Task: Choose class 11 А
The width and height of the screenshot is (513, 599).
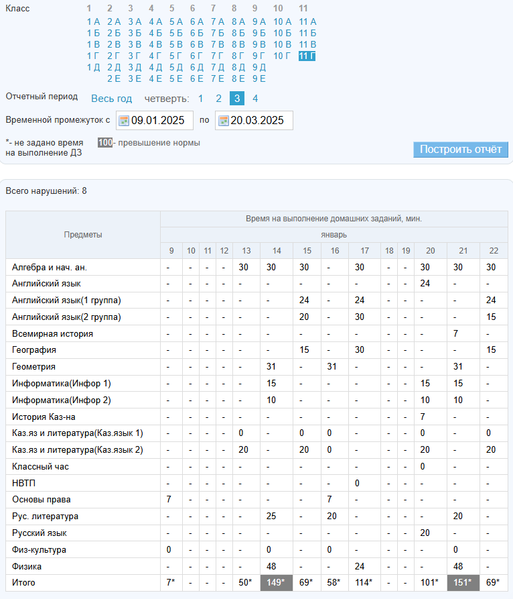Action: click(307, 21)
